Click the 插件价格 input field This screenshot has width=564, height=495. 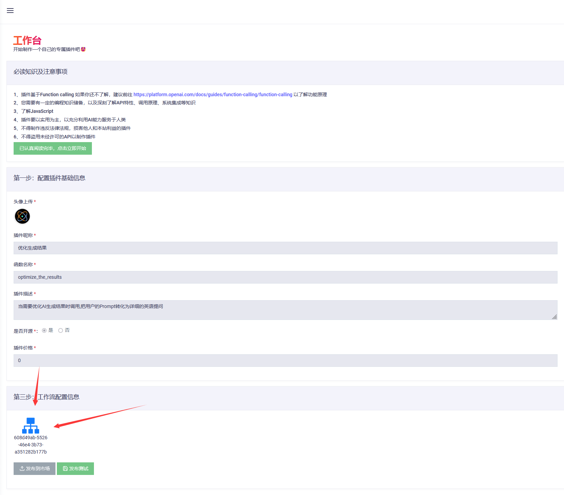coord(285,360)
